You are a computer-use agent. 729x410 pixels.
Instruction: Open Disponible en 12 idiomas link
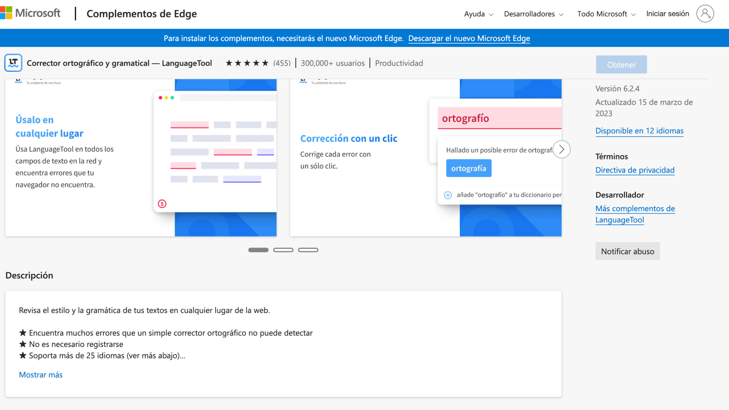point(639,131)
